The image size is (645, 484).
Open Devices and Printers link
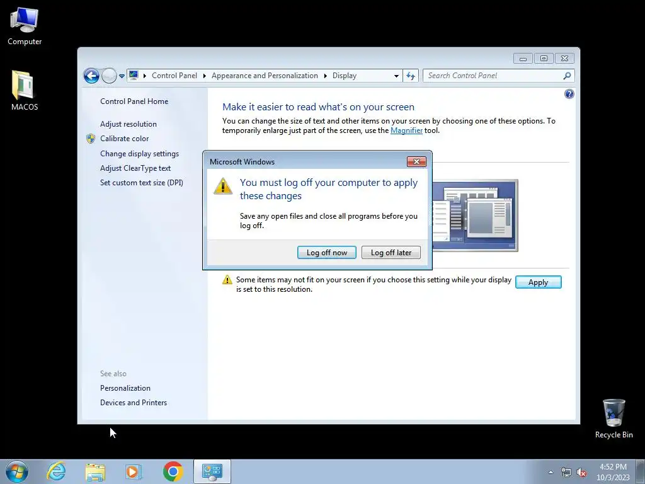134,403
